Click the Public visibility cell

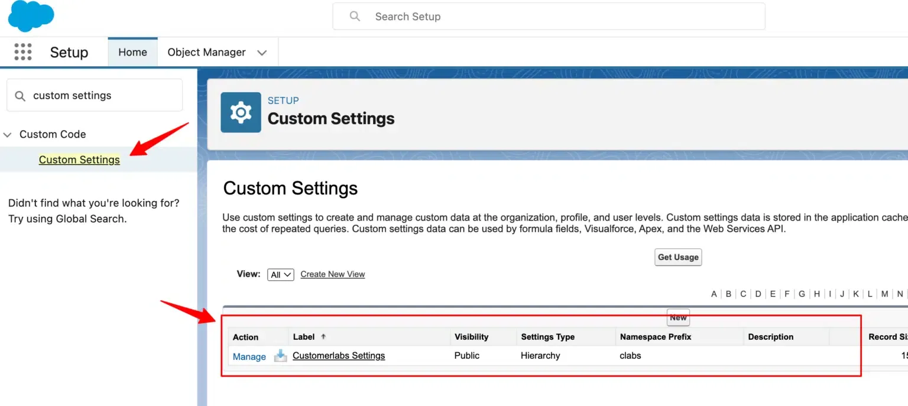467,356
